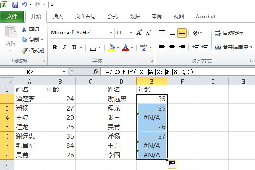255x170 pixels.
Task: Click the decrease indent icon
Action: click(x=195, y=47)
